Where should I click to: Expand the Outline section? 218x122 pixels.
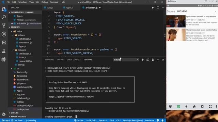15,113
